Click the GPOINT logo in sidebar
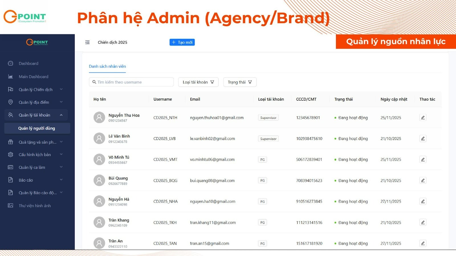The height and width of the screenshot is (256, 456). click(37, 42)
